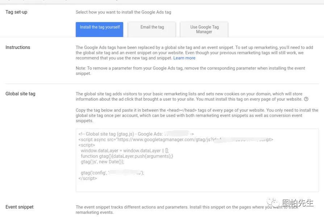
Task: Select the Install the tag yourself option
Action: [100, 29]
